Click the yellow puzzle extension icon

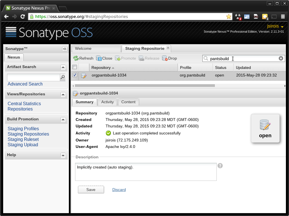(265, 17)
